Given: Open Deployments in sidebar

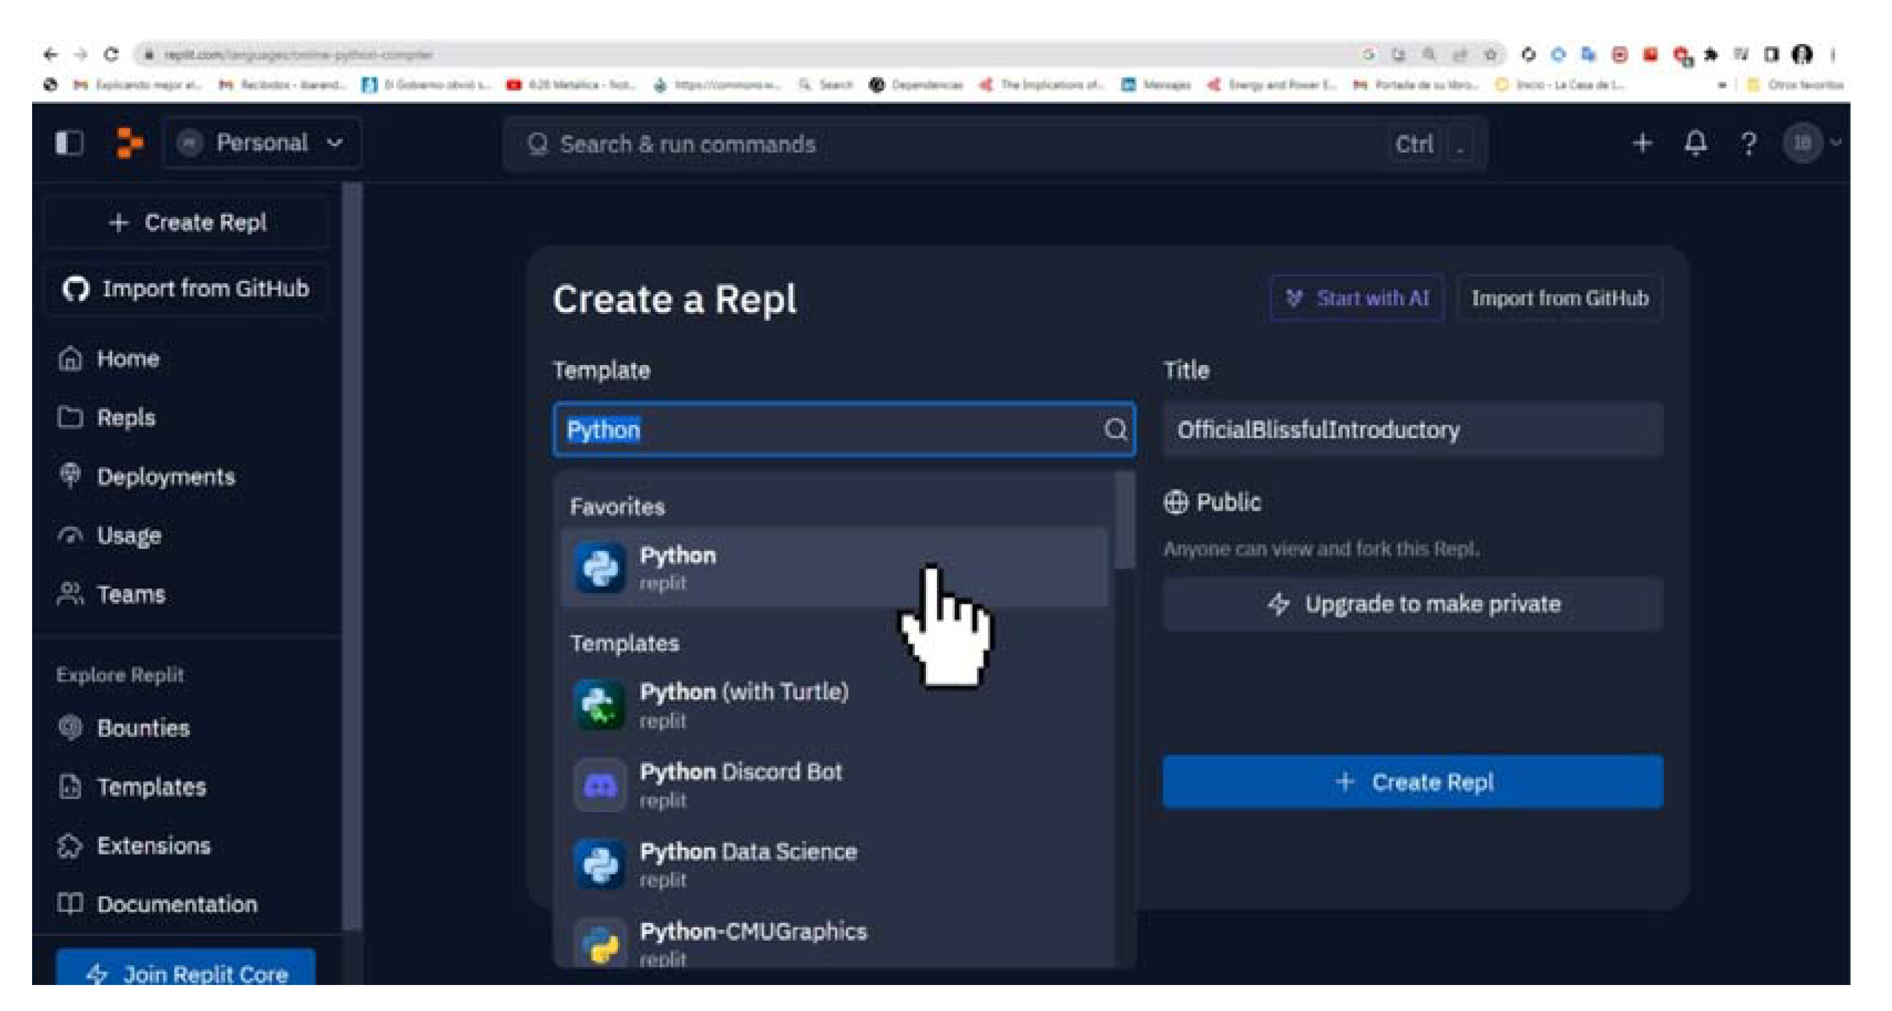Looking at the screenshot, I should pyautogui.click(x=166, y=476).
